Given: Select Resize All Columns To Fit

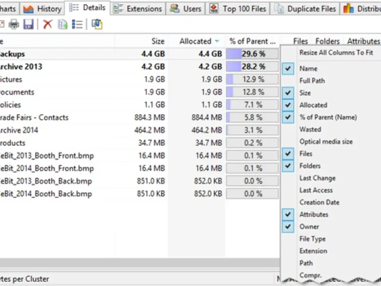Looking at the screenshot, I should (x=336, y=52).
